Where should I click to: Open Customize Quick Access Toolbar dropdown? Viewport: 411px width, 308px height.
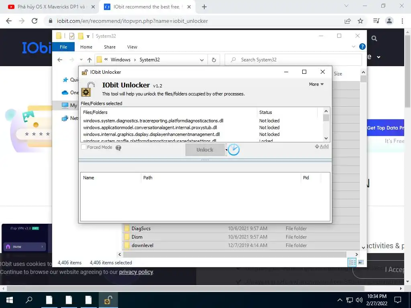click(88, 36)
